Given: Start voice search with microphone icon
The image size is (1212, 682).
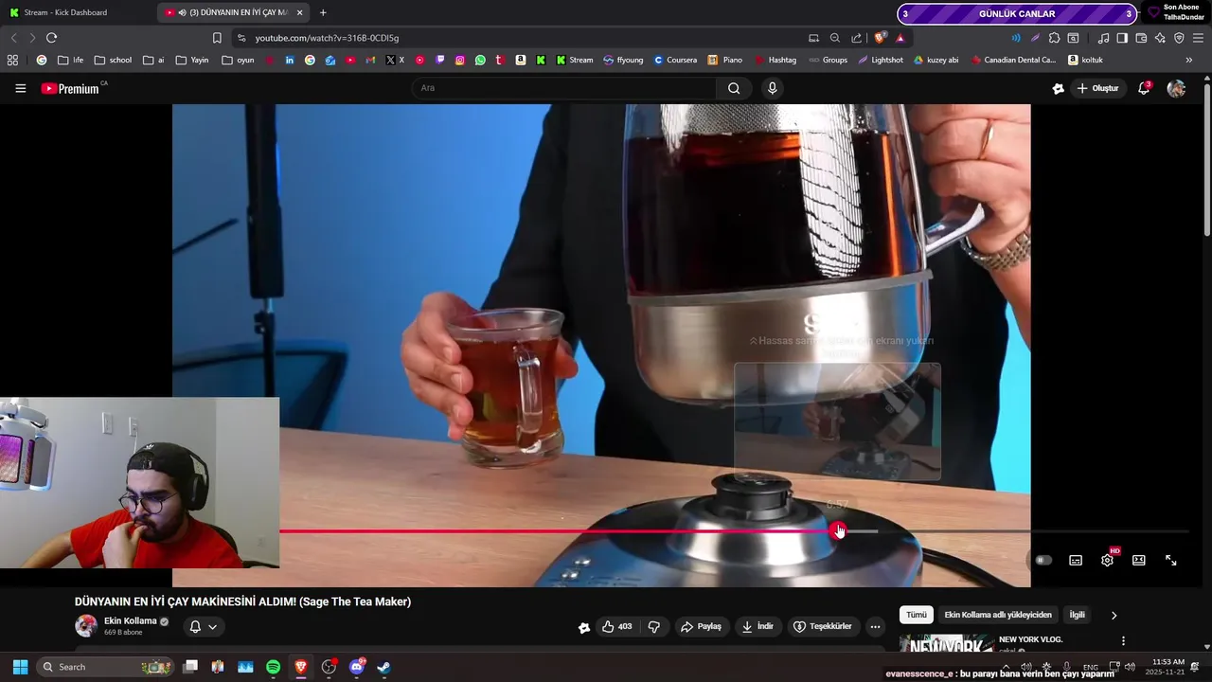Looking at the screenshot, I should pos(773,88).
